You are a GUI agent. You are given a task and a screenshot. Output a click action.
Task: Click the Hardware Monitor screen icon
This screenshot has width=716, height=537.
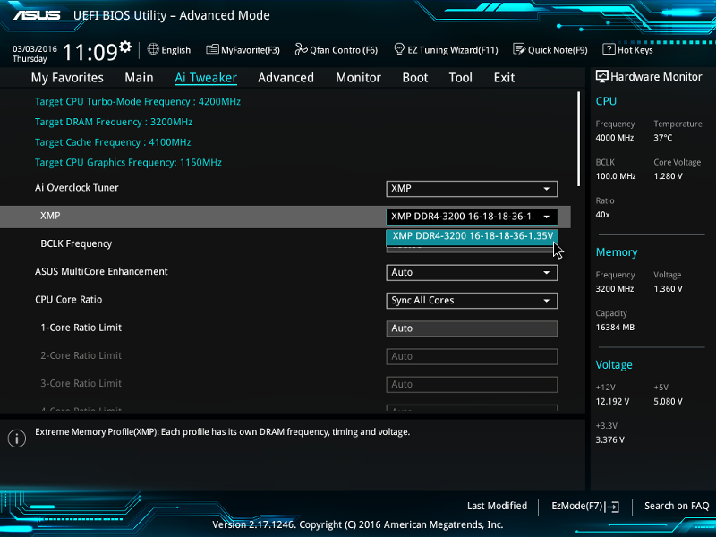[601, 76]
